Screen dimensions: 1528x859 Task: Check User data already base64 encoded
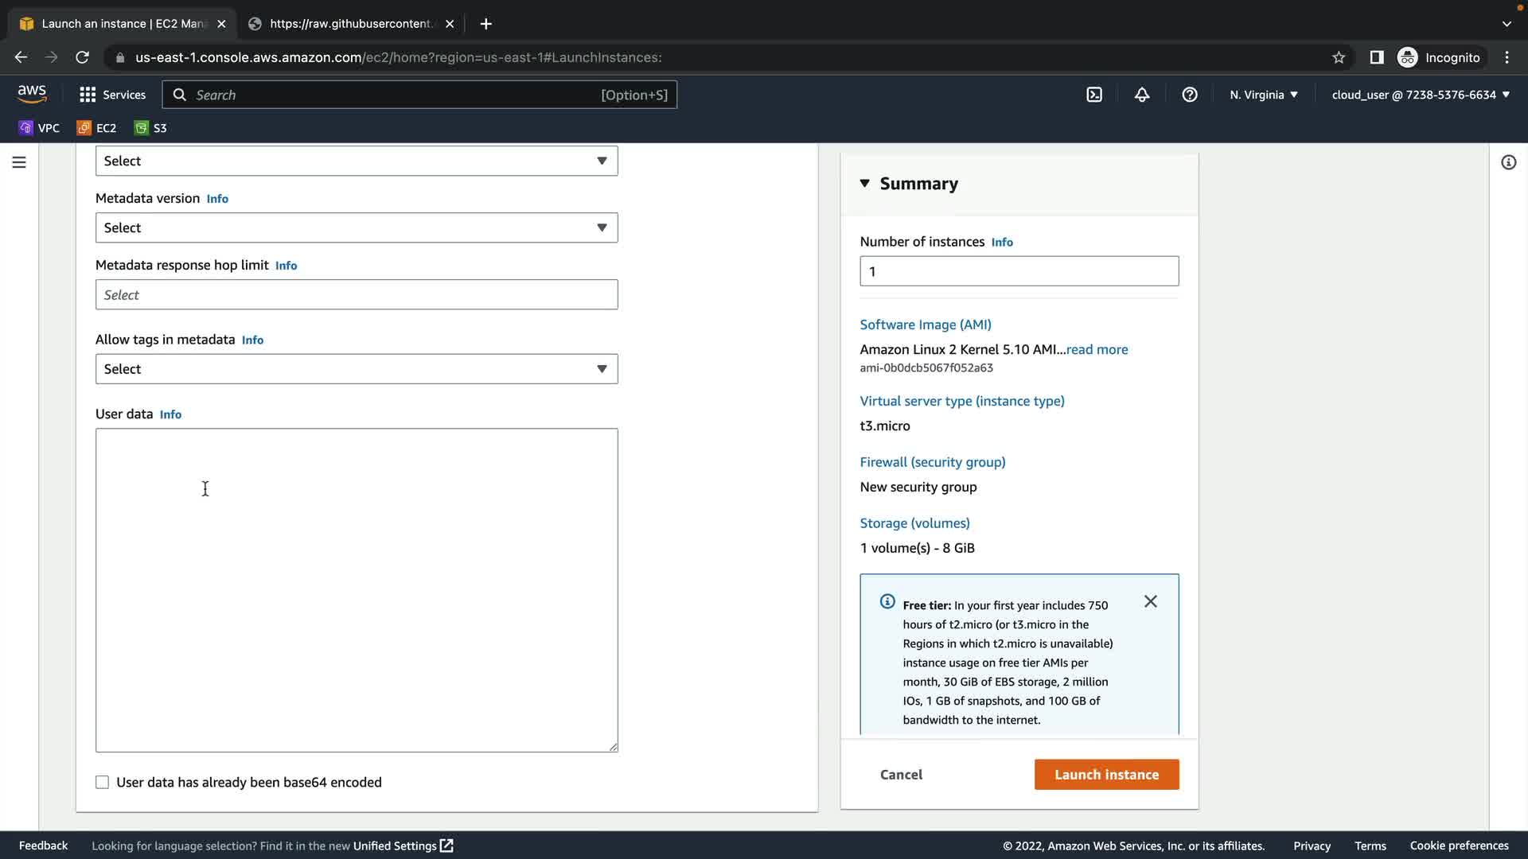(x=103, y=783)
